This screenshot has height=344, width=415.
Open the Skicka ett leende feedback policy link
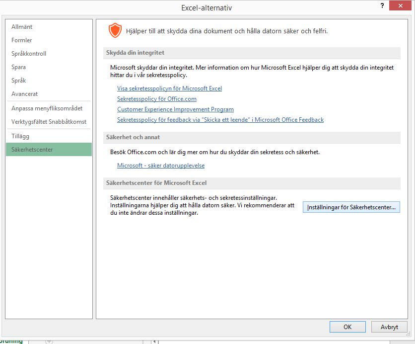(x=220, y=120)
